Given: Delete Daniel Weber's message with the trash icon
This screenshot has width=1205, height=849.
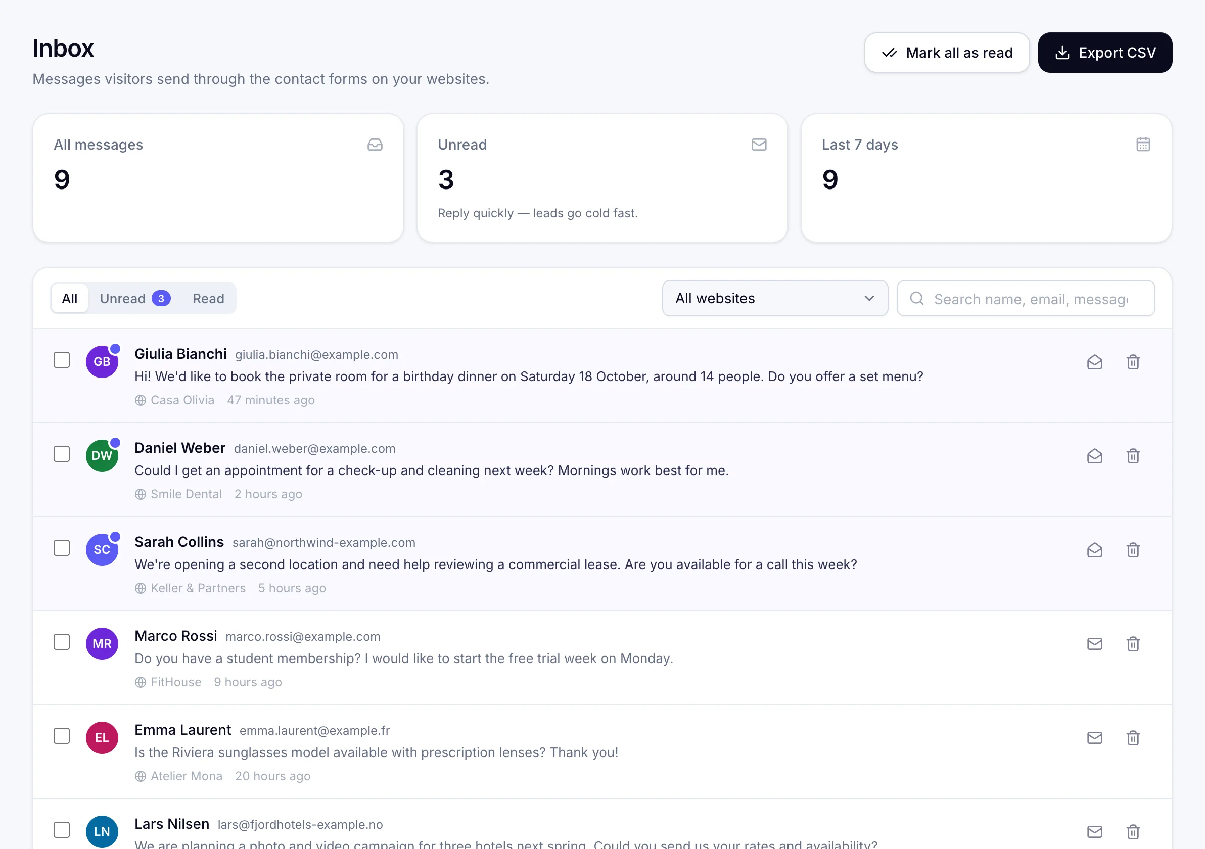Looking at the screenshot, I should point(1133,456).
